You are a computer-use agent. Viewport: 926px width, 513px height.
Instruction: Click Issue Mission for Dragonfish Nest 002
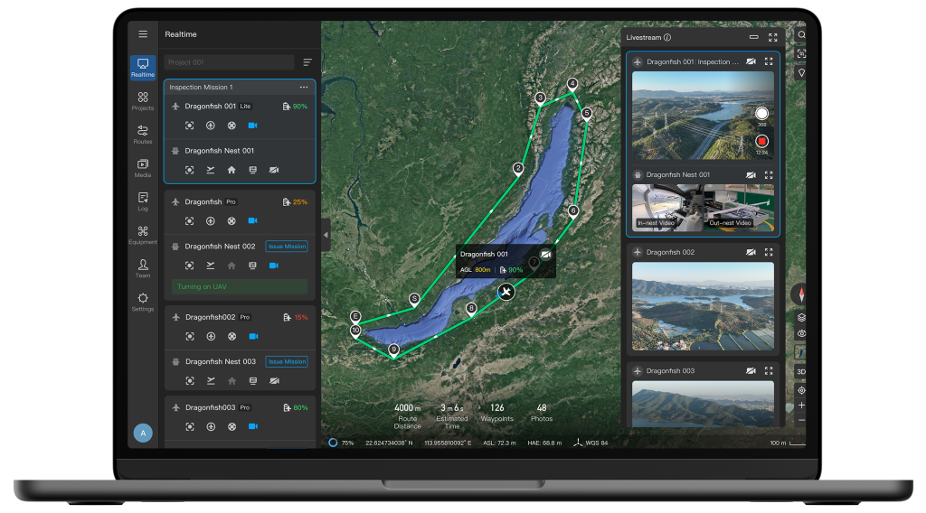tap(287, 247)
